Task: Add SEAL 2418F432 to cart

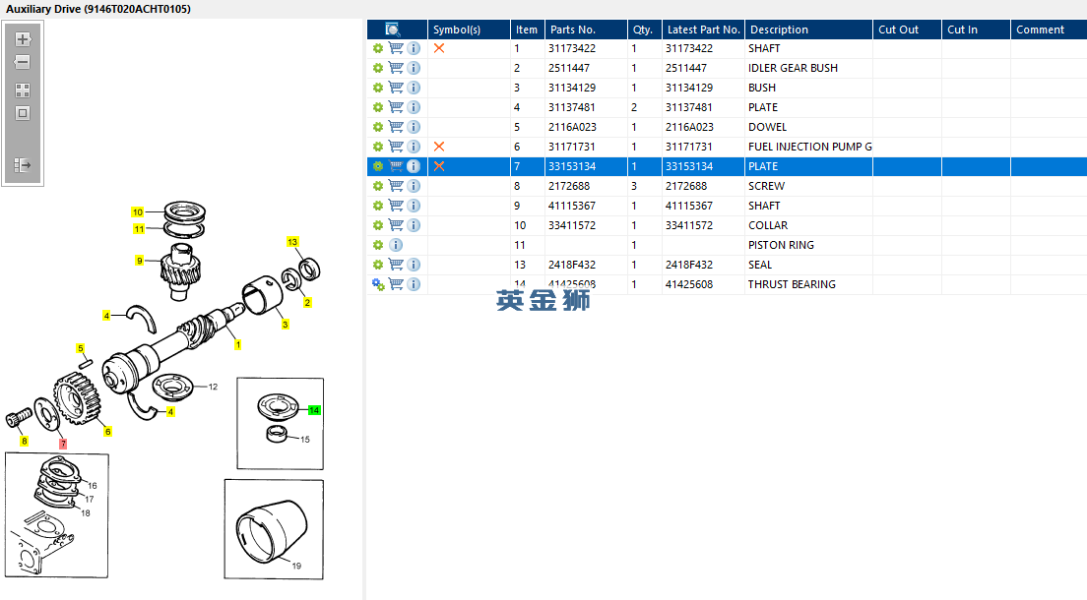Action: click(396, 265)
